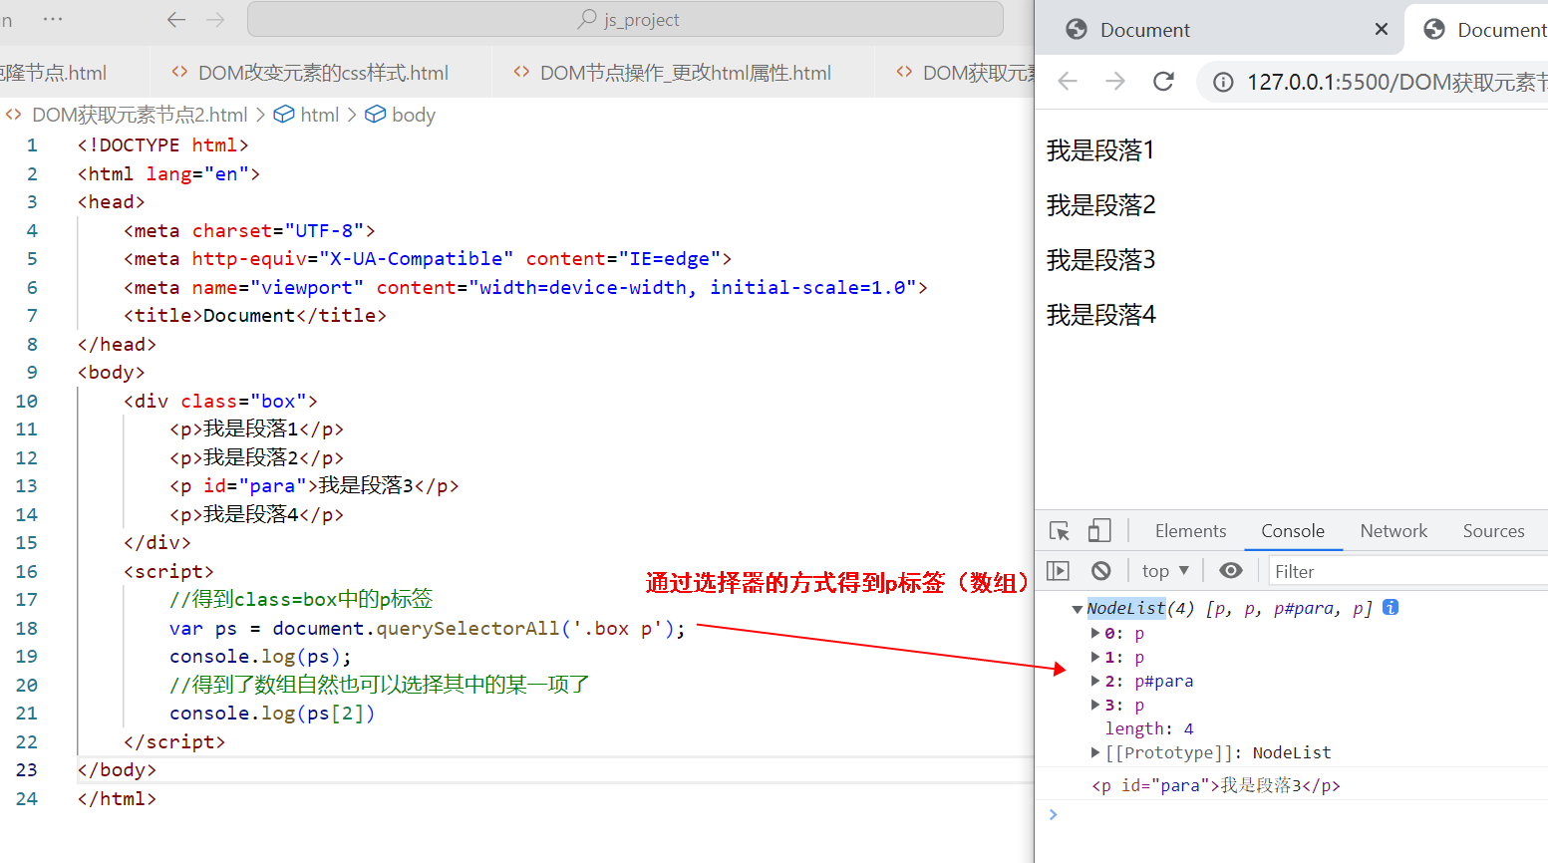
Task: Click the length: 4 property
Action: pos(1149,728)
